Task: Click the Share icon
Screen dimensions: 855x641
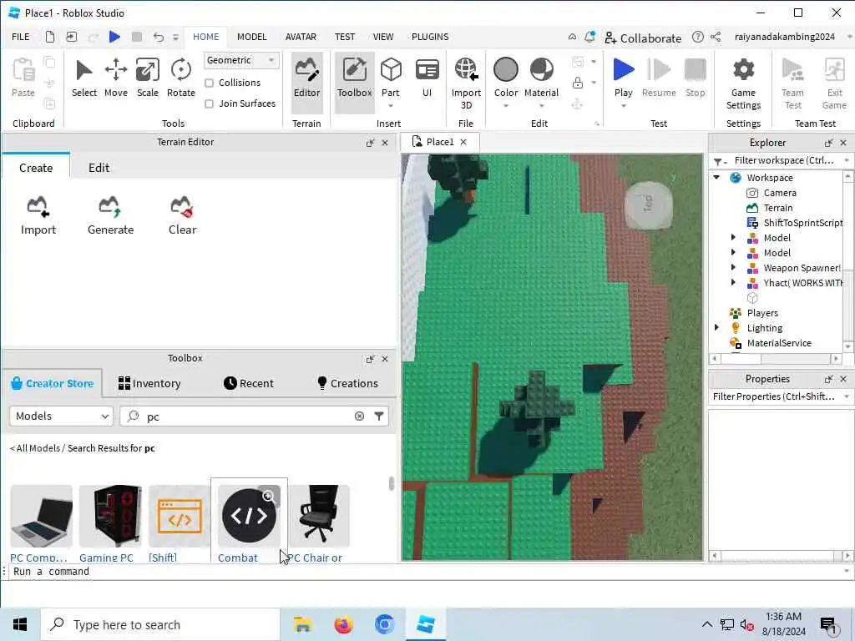Action: point(716,37)
